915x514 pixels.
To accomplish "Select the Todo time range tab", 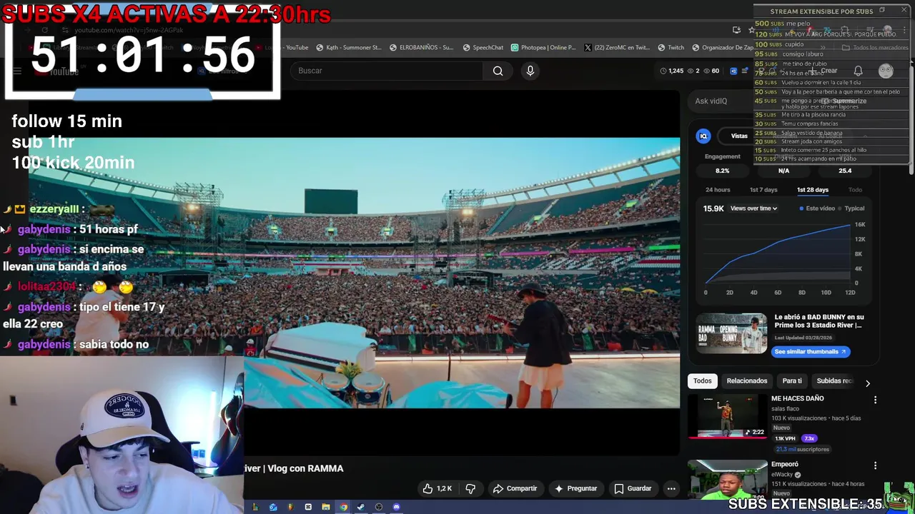I will pyautogui.click(x=855, y=190).
